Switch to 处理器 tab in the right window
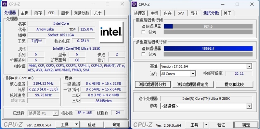Image resolution: width=260 pixels, height=129 pixels. pos(140,13)
